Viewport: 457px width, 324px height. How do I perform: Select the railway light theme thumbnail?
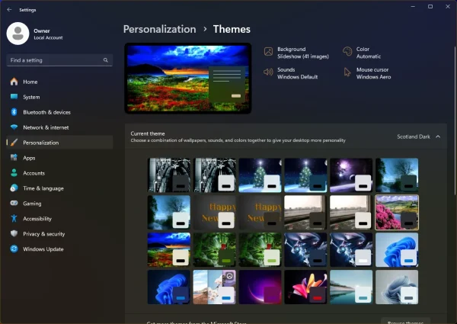pos(215,175)
